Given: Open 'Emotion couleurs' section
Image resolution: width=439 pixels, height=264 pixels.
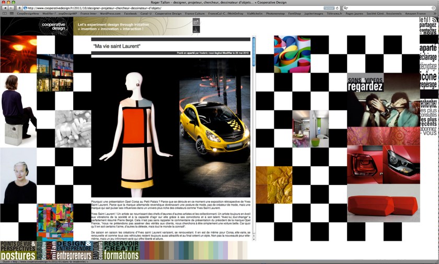Looking at the screenshot, I should pos(98,250).
